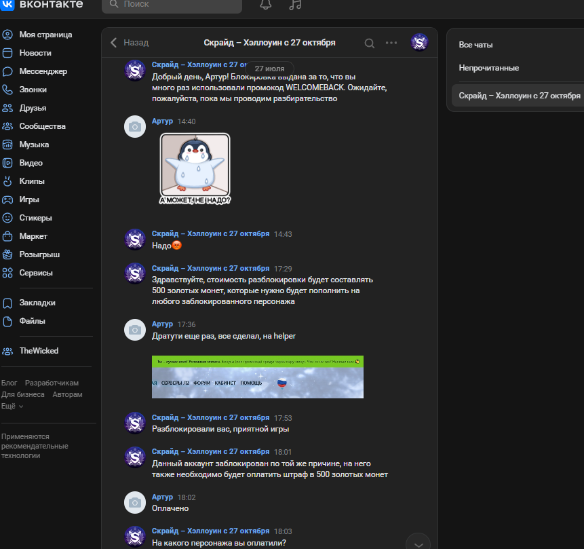This screenshot has height=549, width=584.
Task: Select Все чаты filter
Action: tap(475, 45)
